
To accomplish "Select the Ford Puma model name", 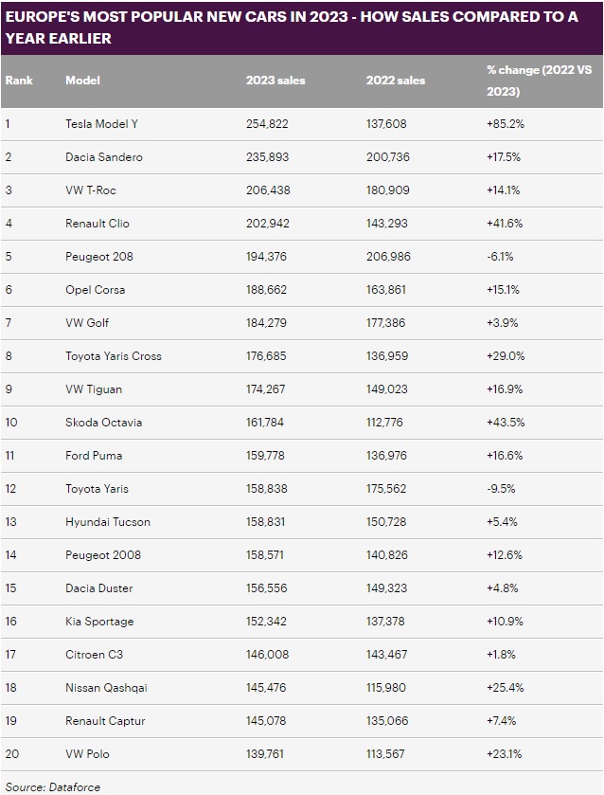I will (94, 456).
